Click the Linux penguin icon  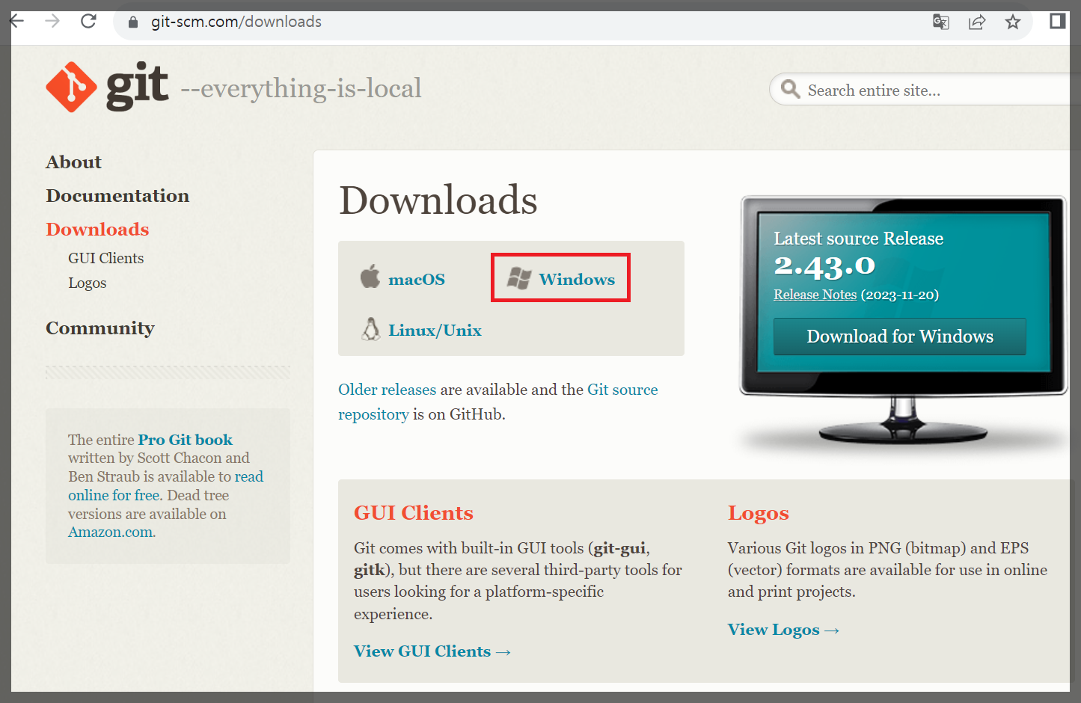click(x=370, y=329)
